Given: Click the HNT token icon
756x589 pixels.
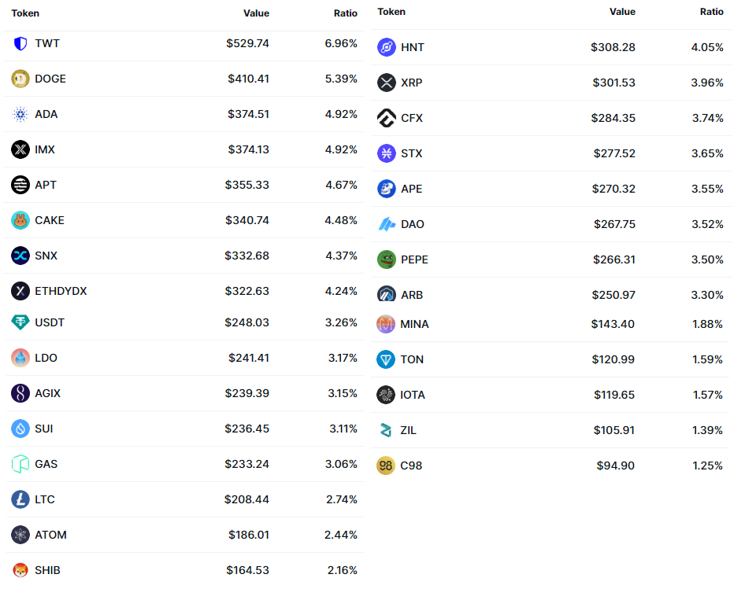Looking at the screenshot, I should point(386,47).
